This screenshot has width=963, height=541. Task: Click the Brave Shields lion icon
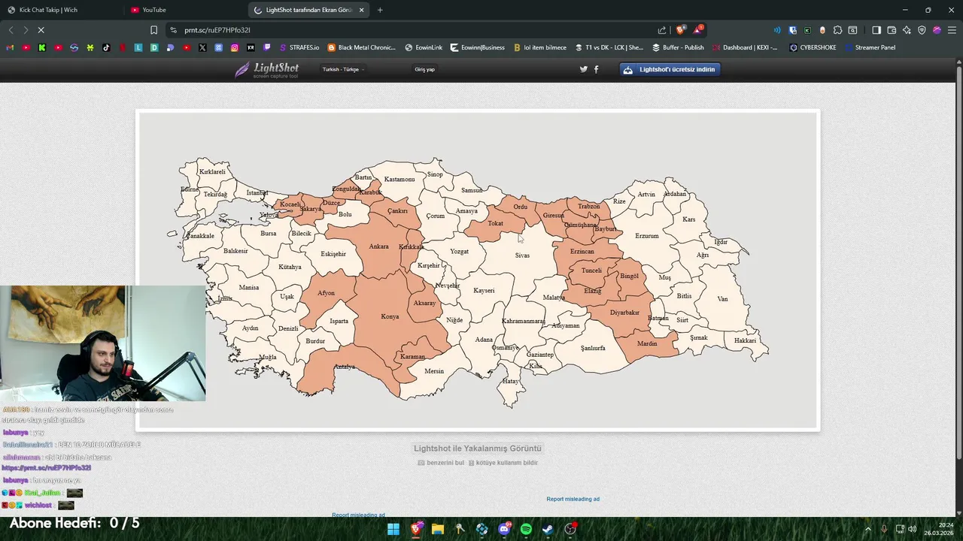[x=681, y=30]
